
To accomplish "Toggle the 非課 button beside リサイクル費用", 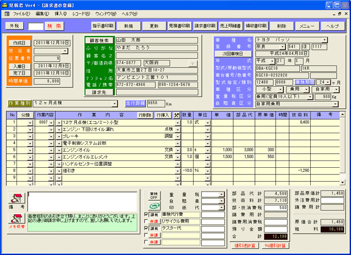I will pos(154,221).
